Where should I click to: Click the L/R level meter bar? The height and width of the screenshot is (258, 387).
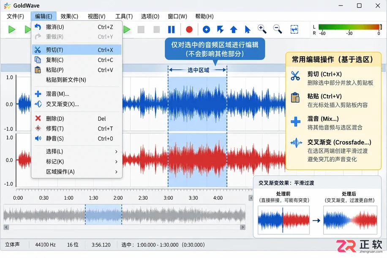[x=350, y=27]
